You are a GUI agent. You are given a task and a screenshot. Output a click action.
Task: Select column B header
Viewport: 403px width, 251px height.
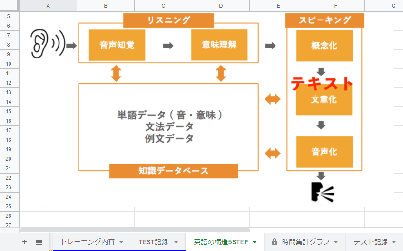point(106,6)
